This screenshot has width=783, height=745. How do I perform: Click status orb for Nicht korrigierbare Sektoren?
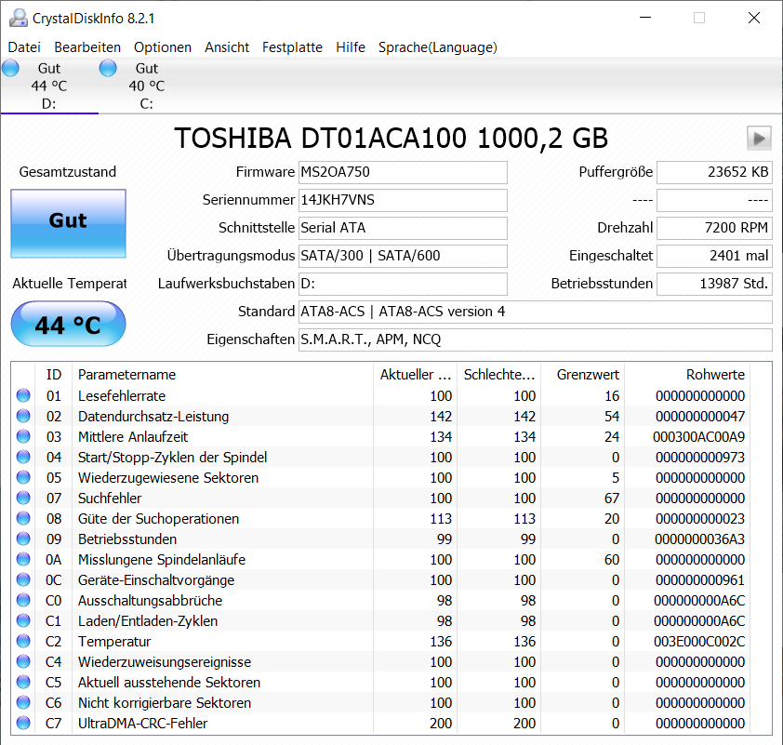pos(23,702)
